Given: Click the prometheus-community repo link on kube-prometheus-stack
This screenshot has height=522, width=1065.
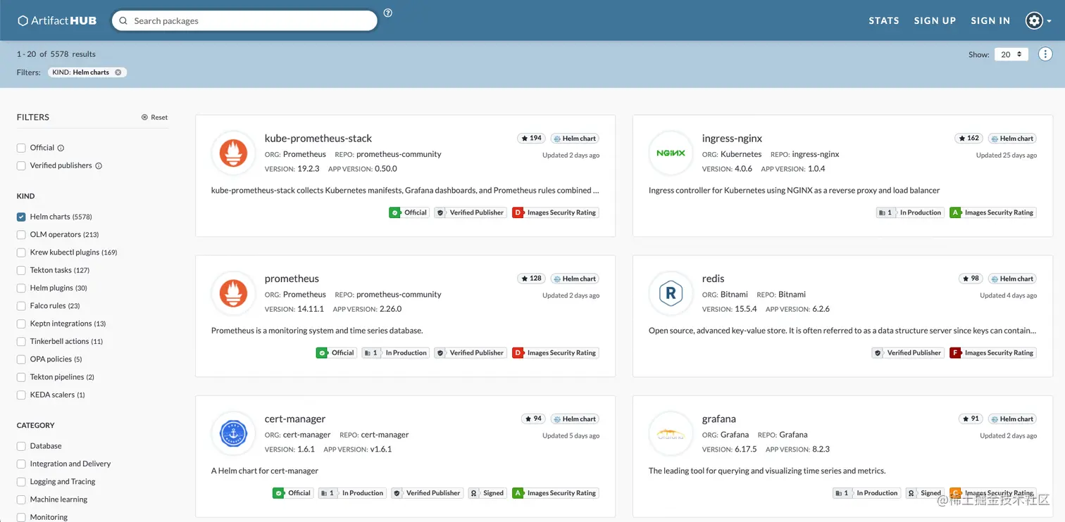Looking at the screenshot, I should point(399,155).
